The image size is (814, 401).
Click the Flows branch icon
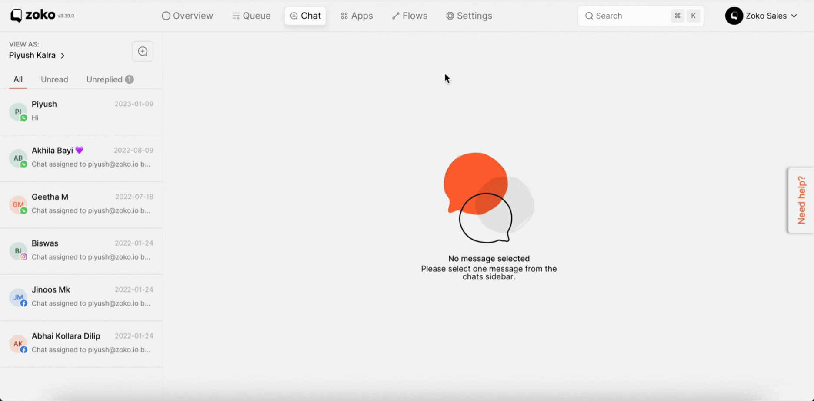tap(396, 16)
